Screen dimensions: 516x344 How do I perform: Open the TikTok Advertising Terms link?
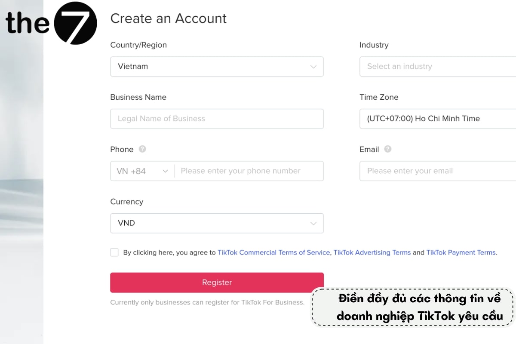pos(372,252)
